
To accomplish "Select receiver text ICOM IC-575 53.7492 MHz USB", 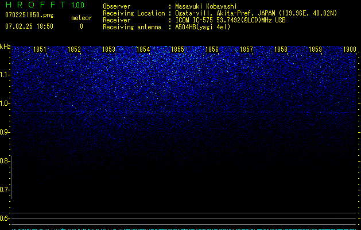I will coord(231,20).
